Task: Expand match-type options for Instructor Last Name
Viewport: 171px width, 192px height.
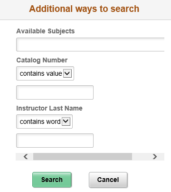Action: pyautogui.click(x=44, y=121)
